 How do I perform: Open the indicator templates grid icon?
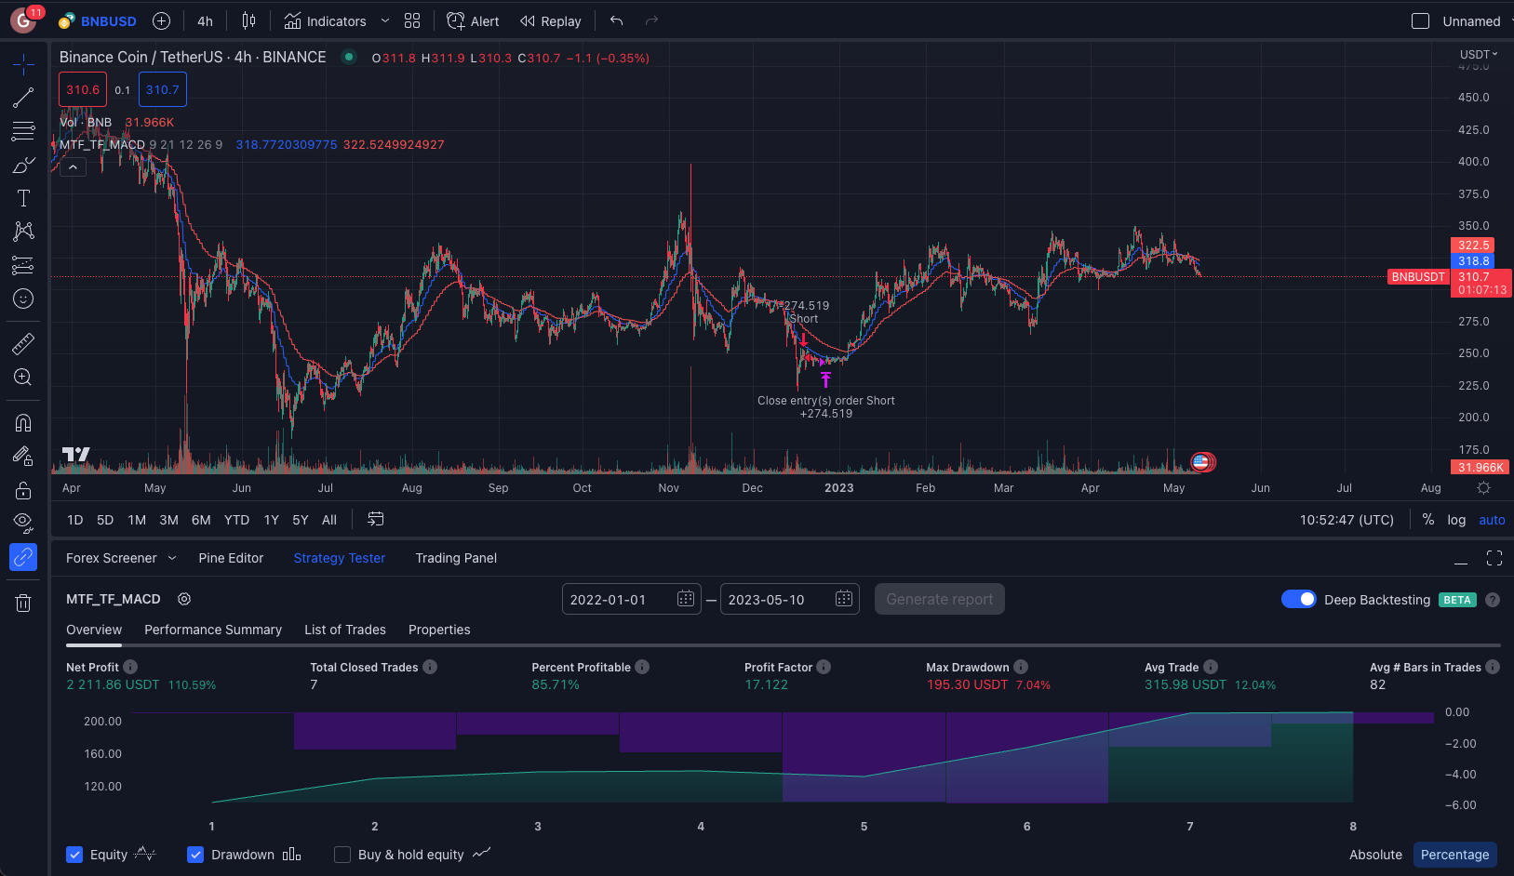coord(412,20)
